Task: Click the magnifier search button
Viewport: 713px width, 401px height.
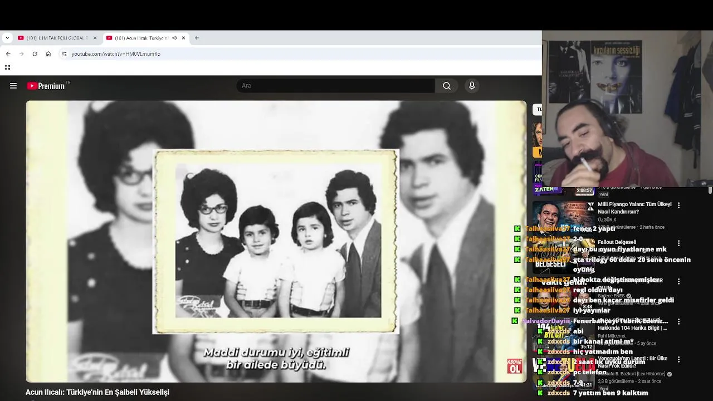Action: 447,86
